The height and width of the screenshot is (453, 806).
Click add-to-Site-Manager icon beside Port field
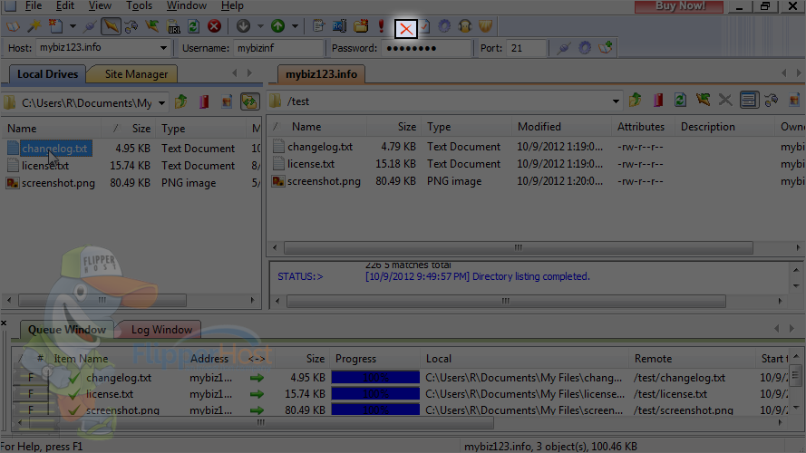point(606,48)
